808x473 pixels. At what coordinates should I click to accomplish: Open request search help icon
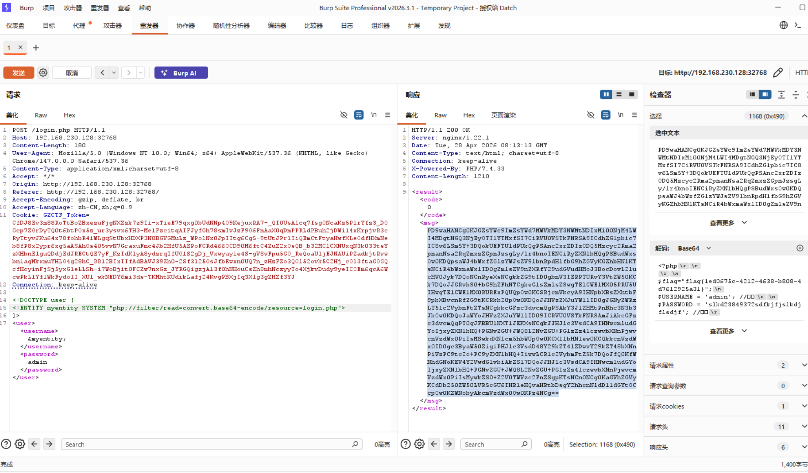[x=6, y=444]
